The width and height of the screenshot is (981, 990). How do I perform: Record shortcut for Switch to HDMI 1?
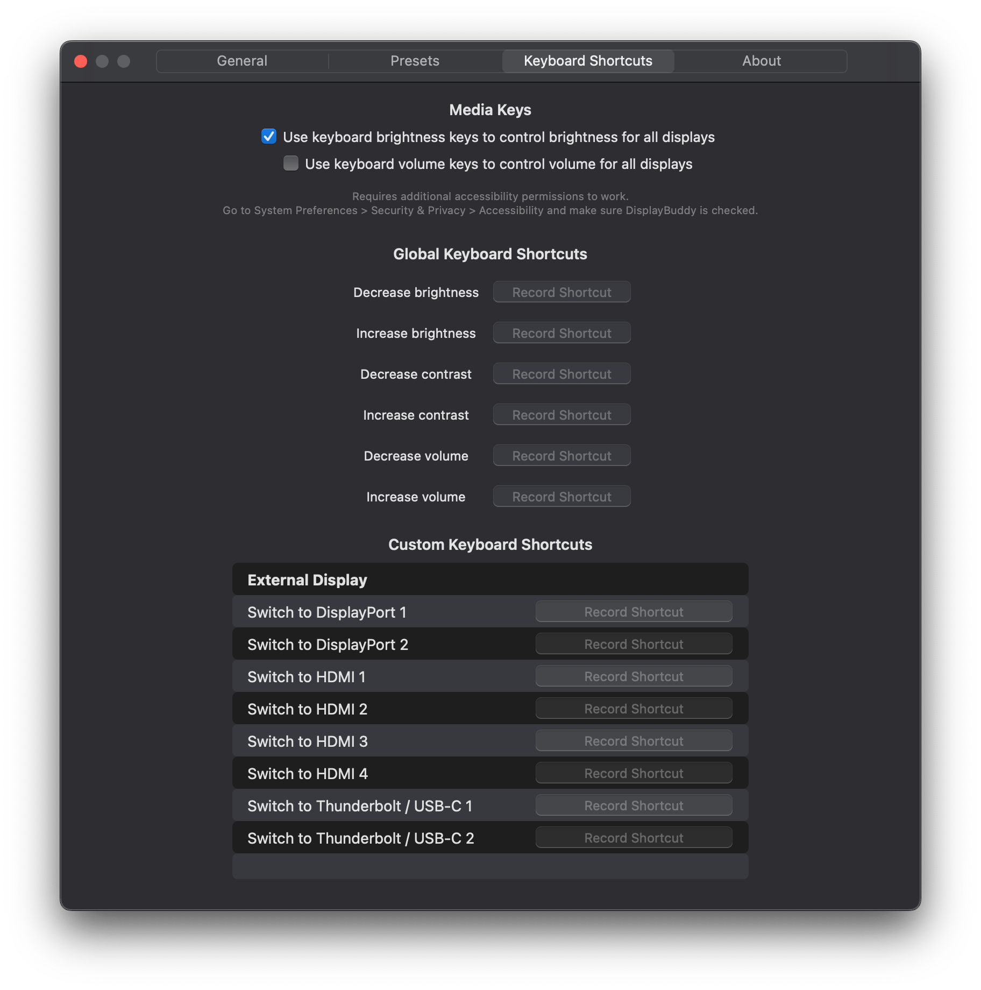tap(634, 676)
